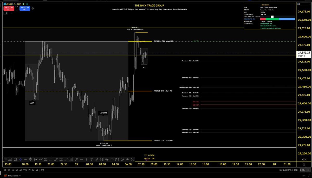Open the three-dots more menu under SELL
The width and height of the screenshot is (312, 178).
[x=11, y=13]
